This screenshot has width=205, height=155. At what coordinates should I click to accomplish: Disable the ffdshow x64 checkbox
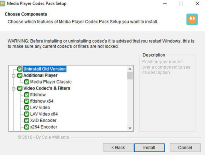(26, 101)
